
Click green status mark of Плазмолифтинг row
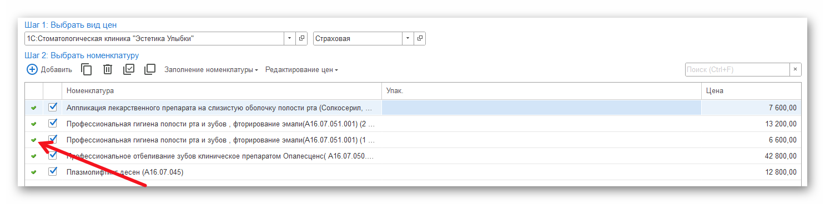(34, 172)
